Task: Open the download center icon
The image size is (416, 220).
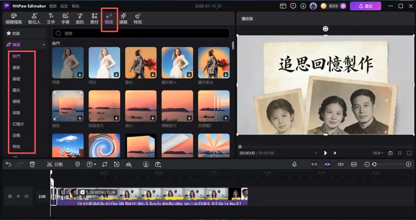Action: tap(303, 6)
